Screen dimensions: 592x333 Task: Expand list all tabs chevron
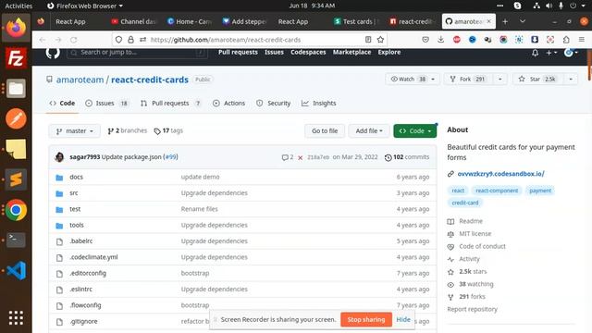click(x=523, y=21)
